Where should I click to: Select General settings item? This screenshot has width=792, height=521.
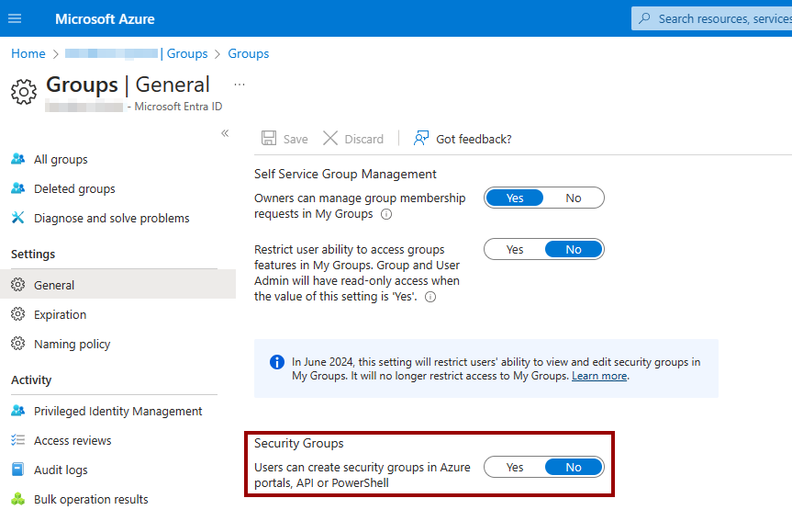[x=117, y=285]
